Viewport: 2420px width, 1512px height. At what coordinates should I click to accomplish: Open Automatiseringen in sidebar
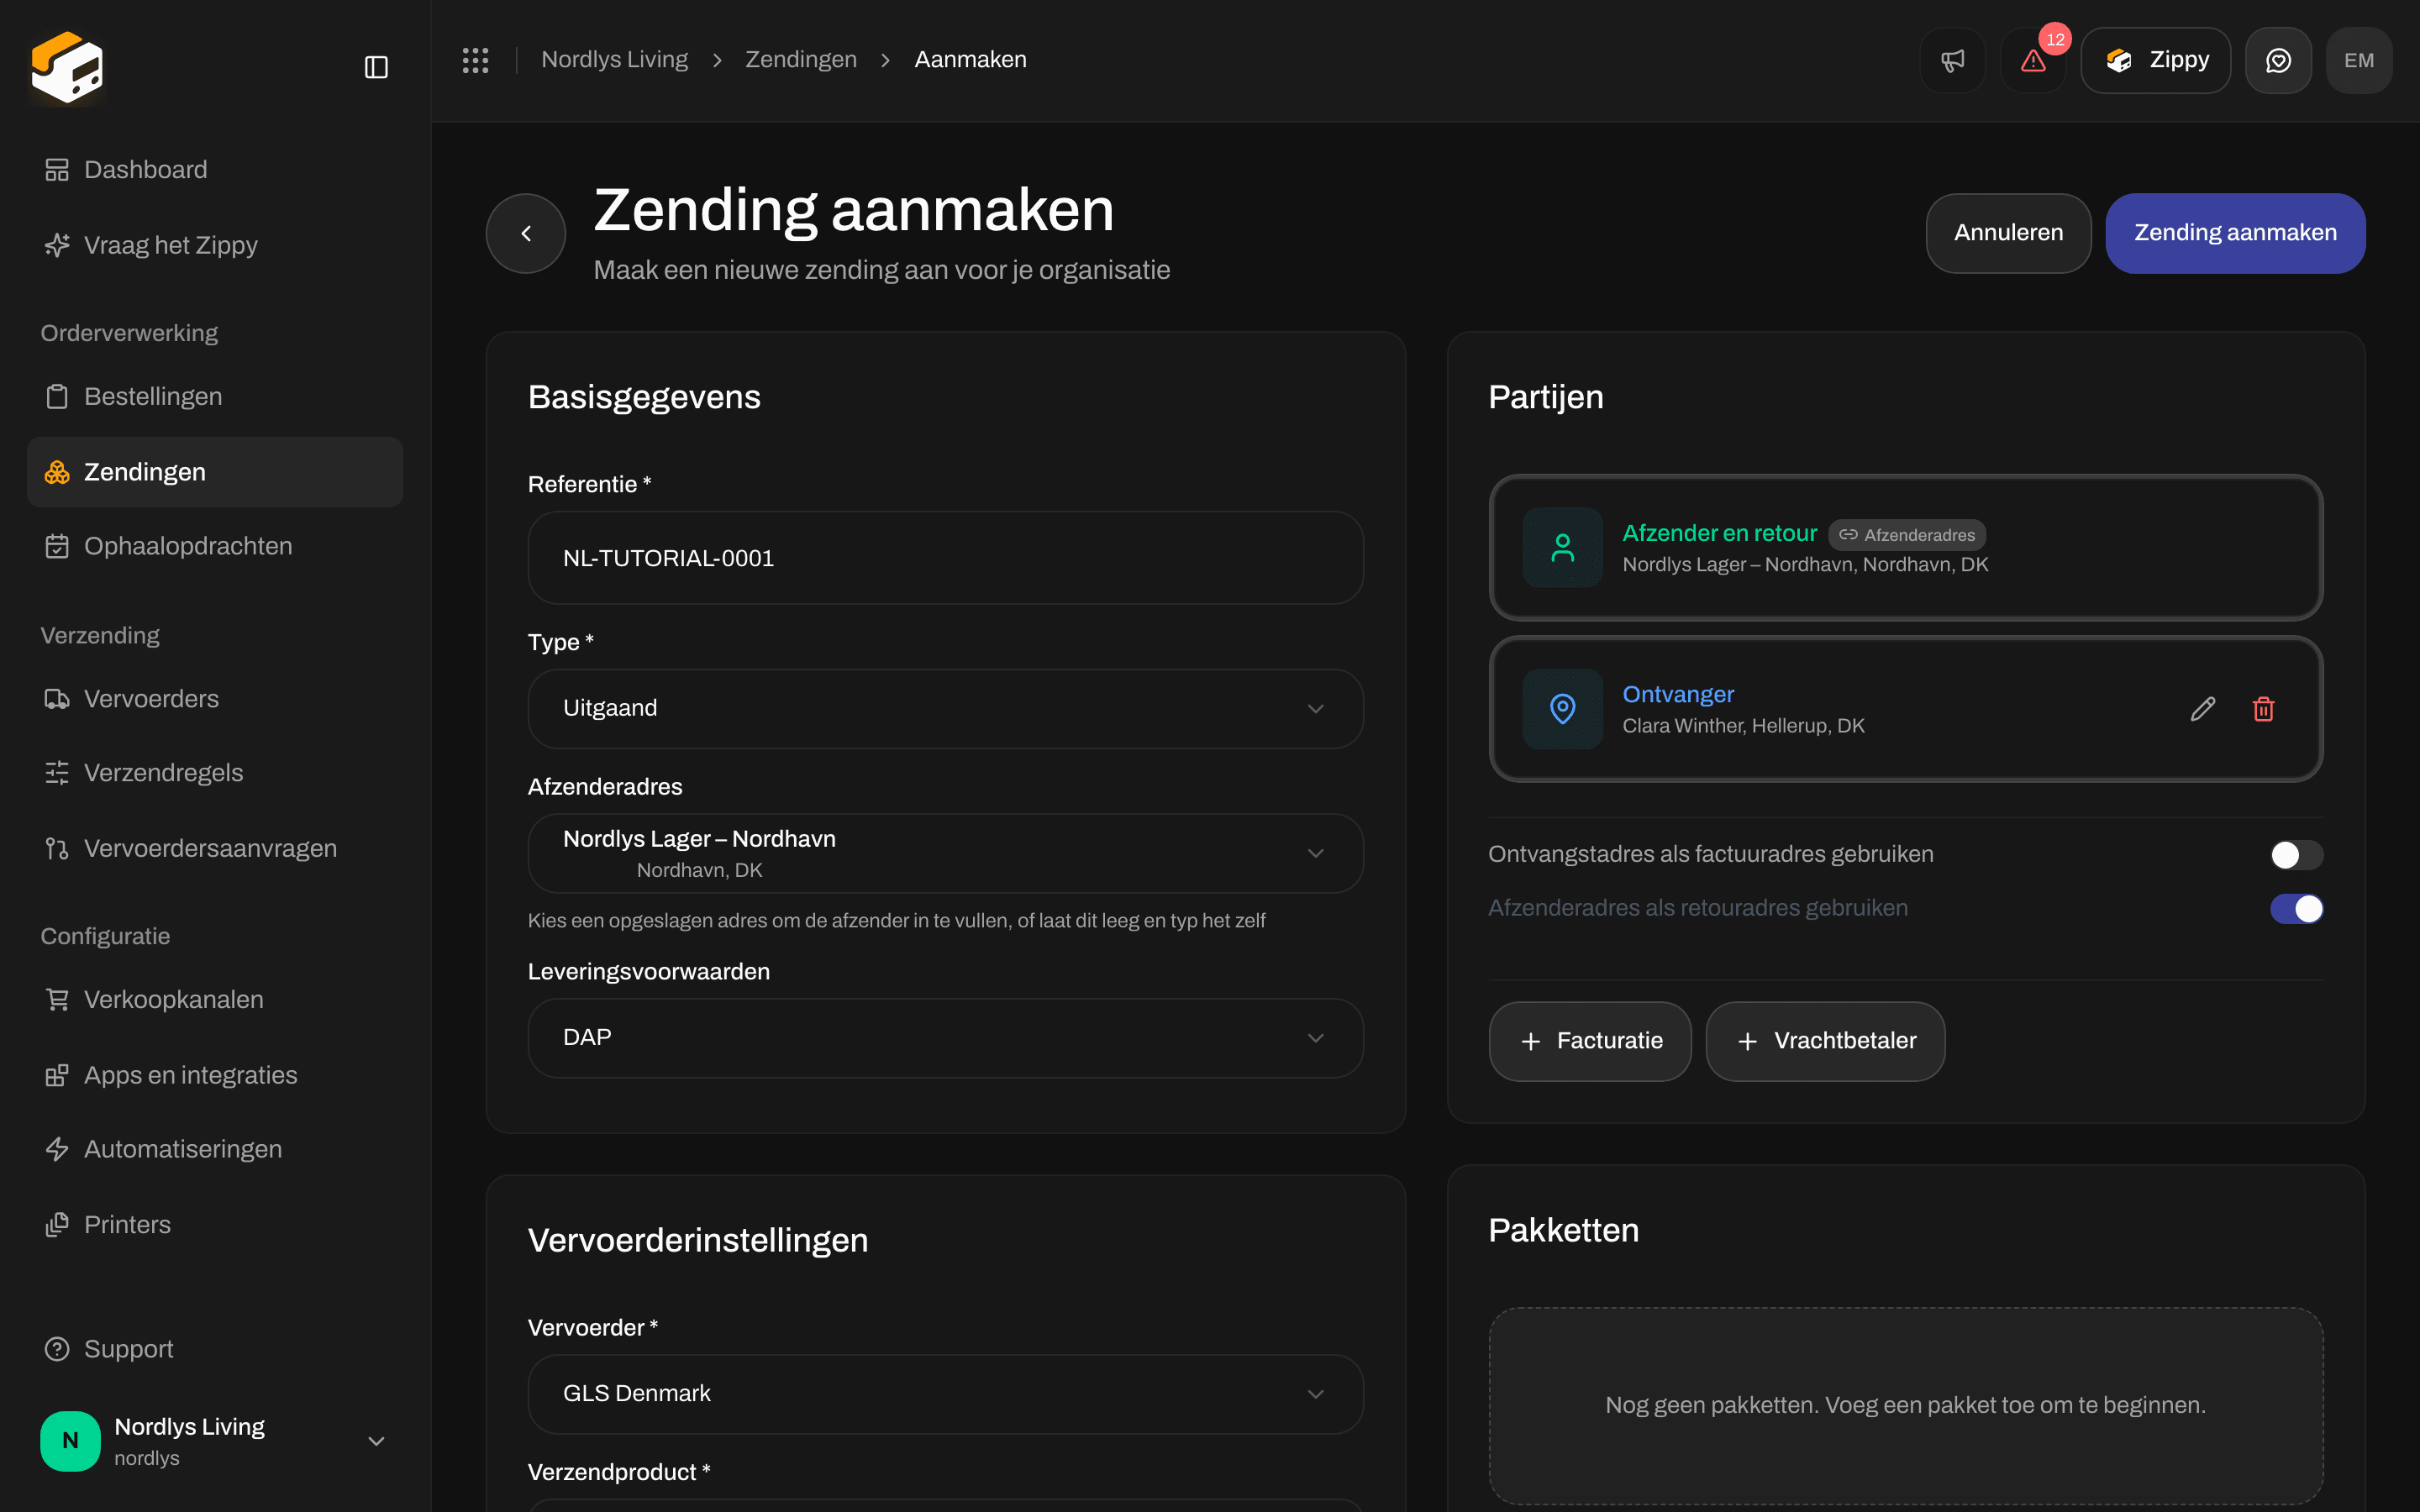(x=214, y=1149)
